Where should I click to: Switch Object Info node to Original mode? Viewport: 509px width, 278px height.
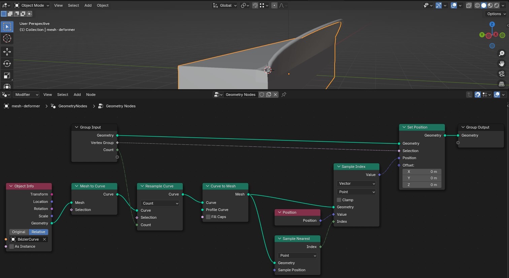pos(19,232)
